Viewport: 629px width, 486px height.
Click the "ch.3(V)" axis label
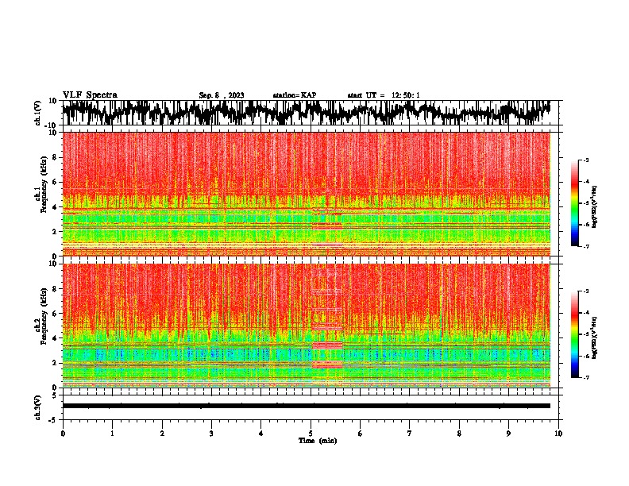pyautogui.click(x=38, y=407)
